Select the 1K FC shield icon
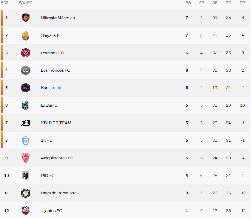Viewport: 251px width, 218px height. [x=26, y=140]
